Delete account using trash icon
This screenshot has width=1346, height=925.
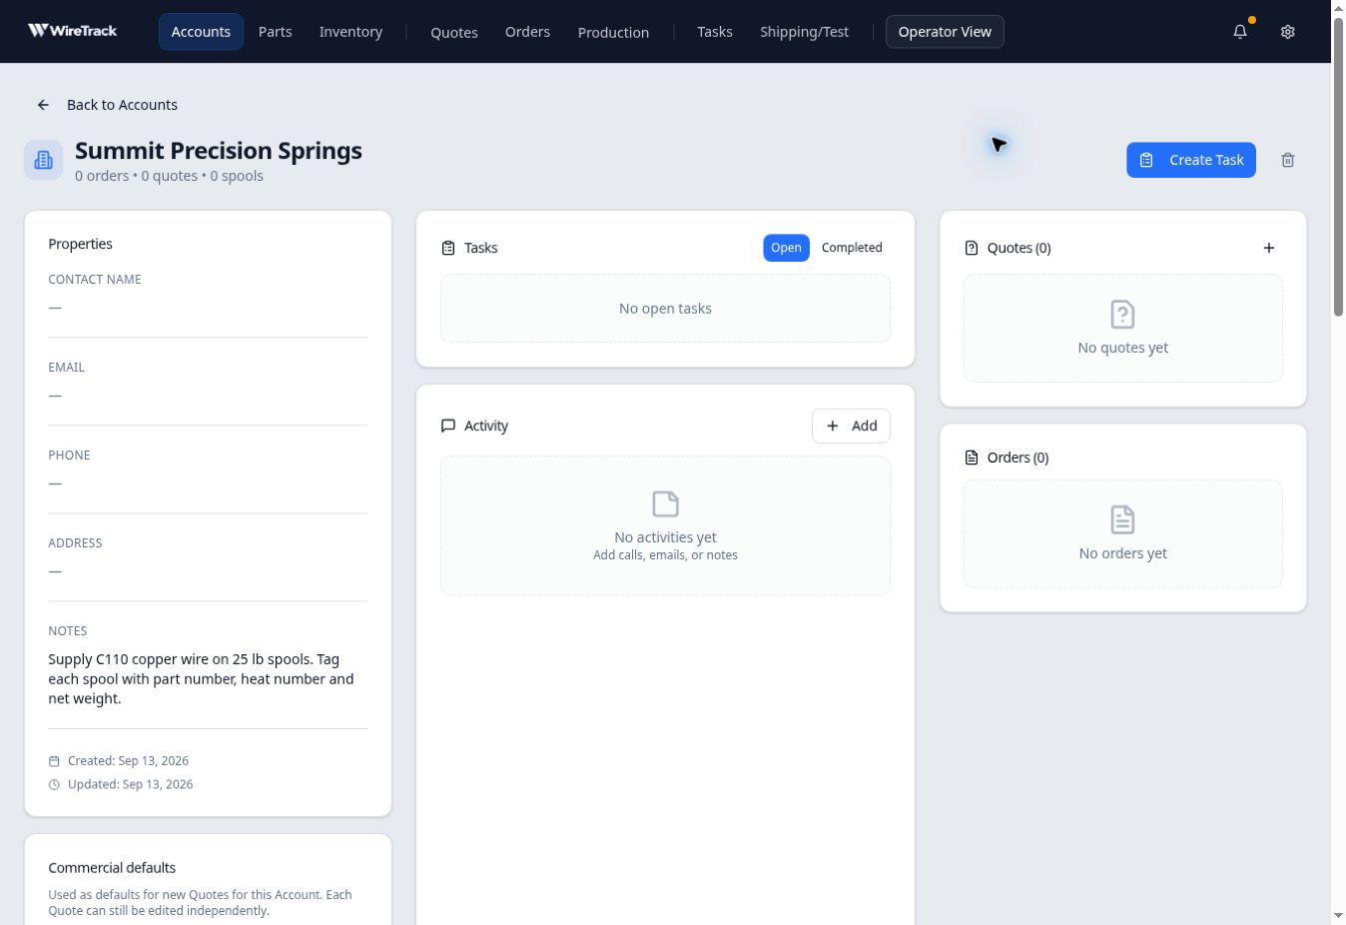1288,160
